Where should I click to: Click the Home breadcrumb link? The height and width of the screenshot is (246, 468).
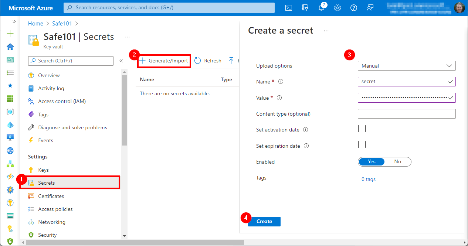(35, 23)
